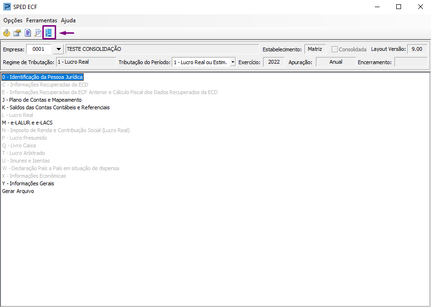This screenshot has width=431, height=307.
Task: Toggle the Consolidada checkbox
Action: 334,49
